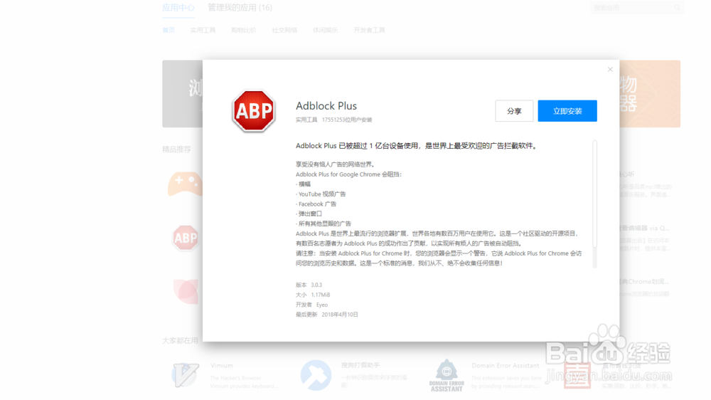Click the 大家都在用 section heading

(x=180, y=340)
